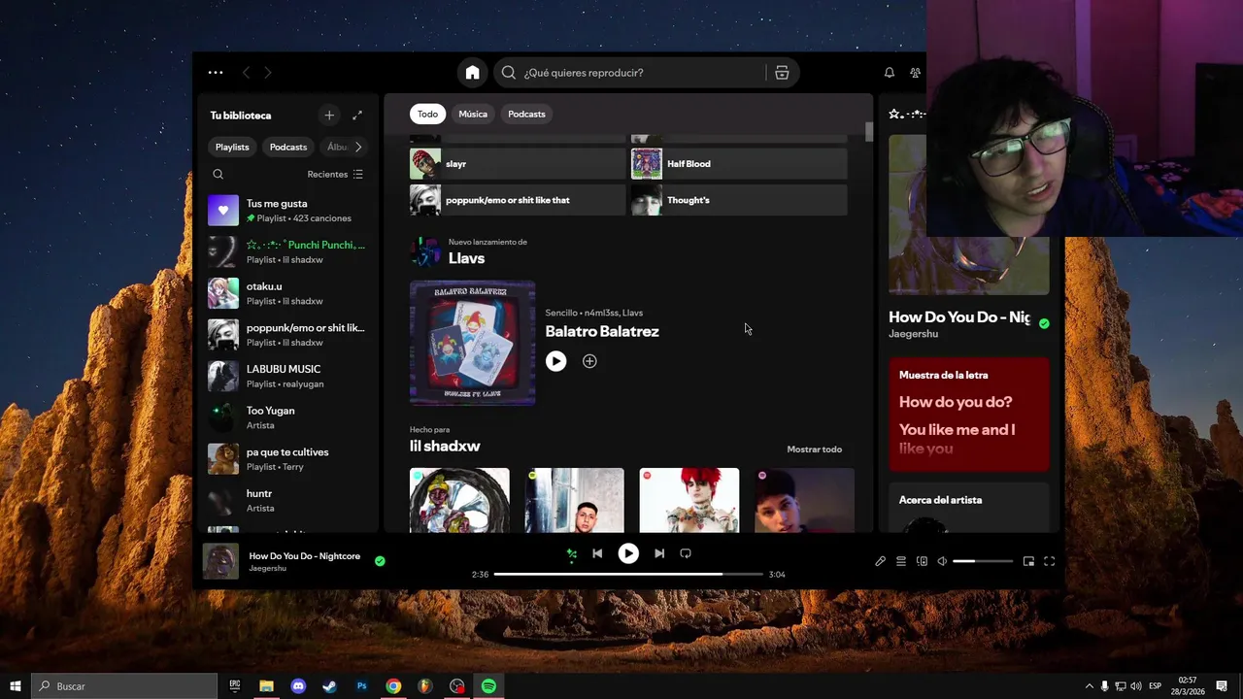Navigate forward arrow in Spotify
The height and width of the screenshot is (699, 1243).
pos(268,73)
